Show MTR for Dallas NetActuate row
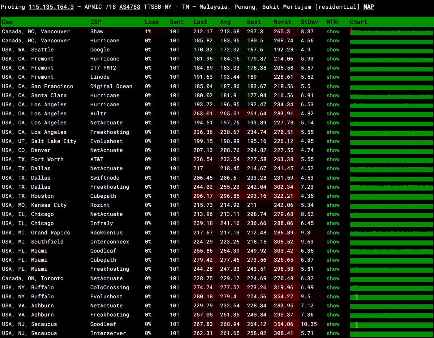Image resolution: width=434 pixels, height=338 pixels. (333, 169)
